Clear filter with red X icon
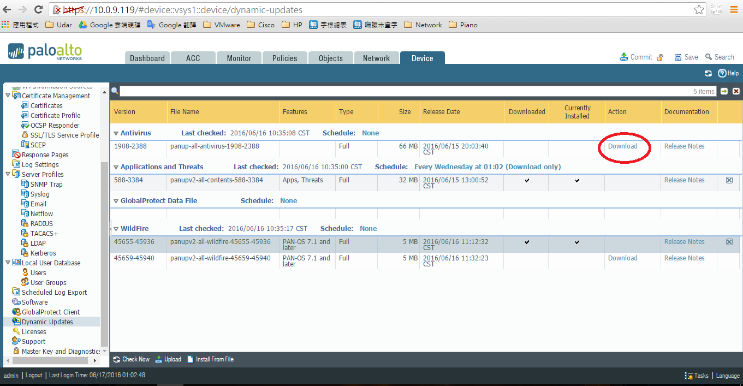Viewport: 743px width, 386px height. pyautogui.click(x=736, y=91)
